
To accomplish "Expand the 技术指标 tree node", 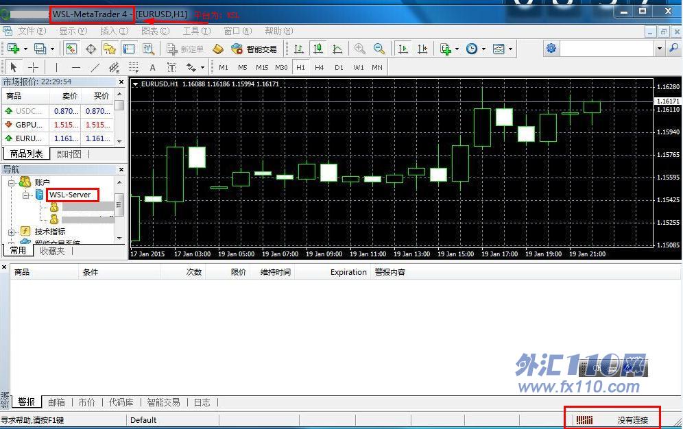I will click(x=12, y=232).
